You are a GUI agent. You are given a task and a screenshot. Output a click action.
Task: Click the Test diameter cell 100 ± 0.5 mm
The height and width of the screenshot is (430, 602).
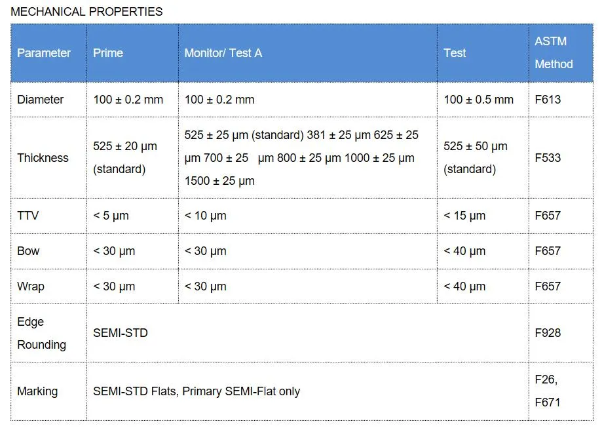(x=479, y=100)
